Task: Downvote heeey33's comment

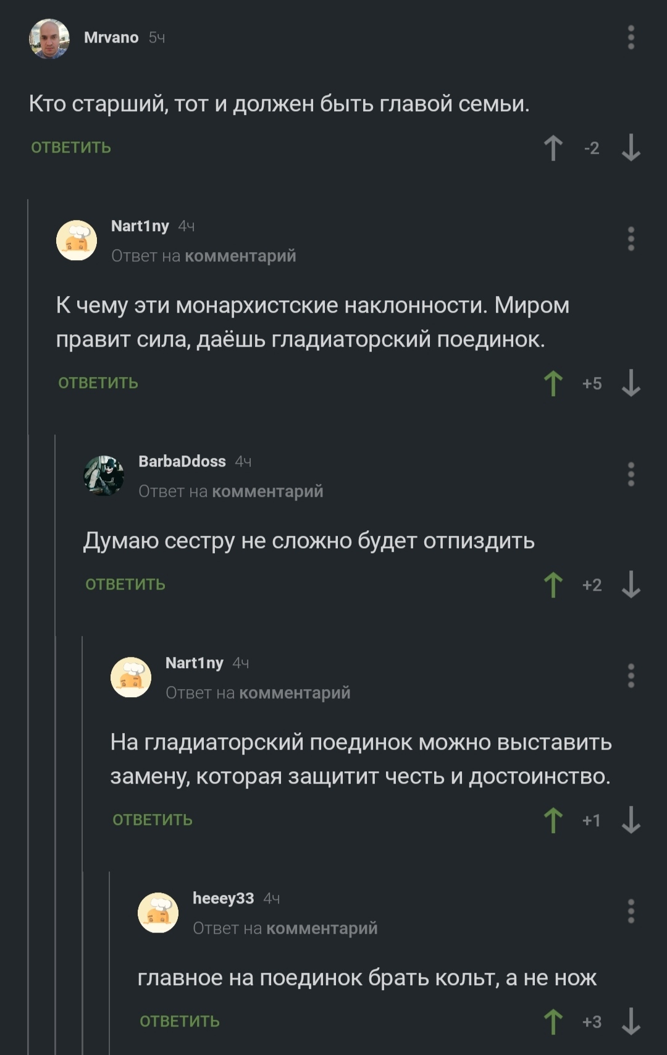Action: [x=631, y=1022]
